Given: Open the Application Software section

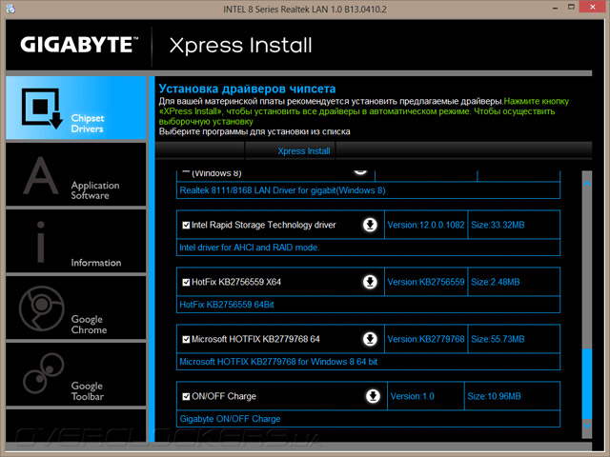Looking at the screenshot, I should click(x=76, y=174).
